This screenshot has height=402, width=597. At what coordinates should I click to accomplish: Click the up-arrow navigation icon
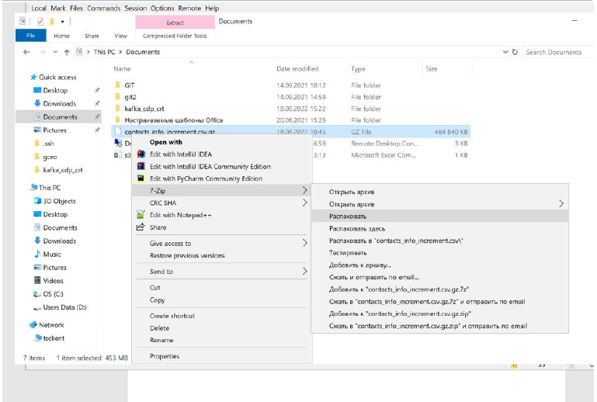pyautogui.click(x=67, y=52)
